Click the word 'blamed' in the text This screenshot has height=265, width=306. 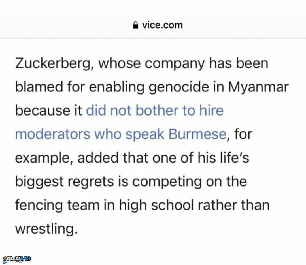coord(39,87)
